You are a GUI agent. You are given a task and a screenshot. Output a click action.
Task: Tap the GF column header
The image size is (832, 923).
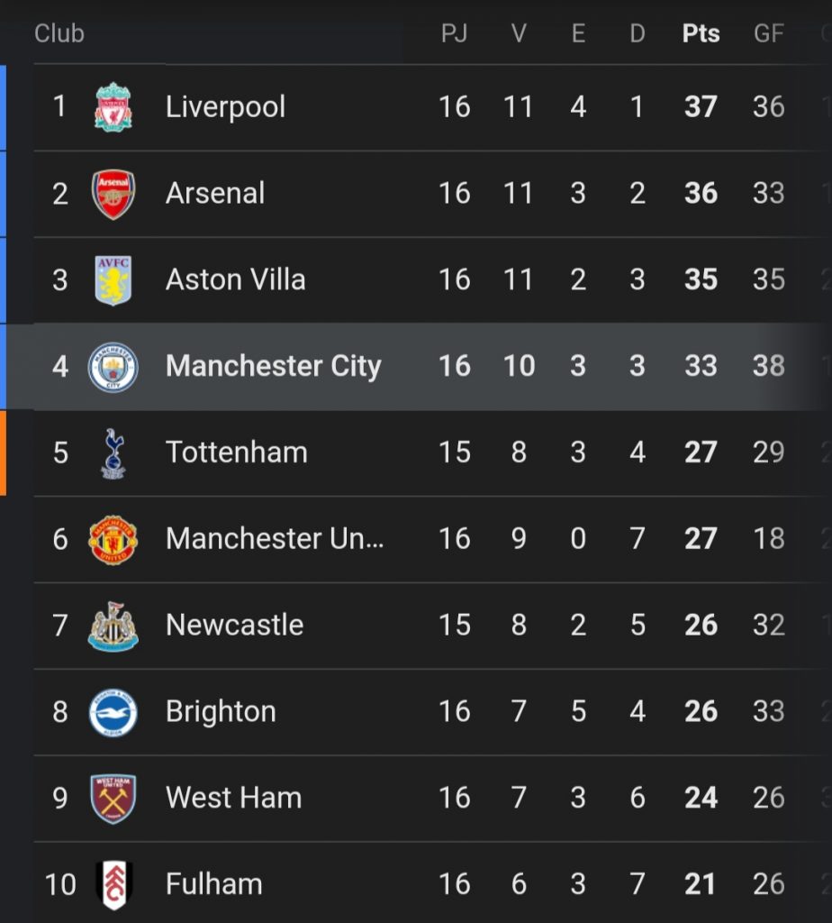point(768,33)
